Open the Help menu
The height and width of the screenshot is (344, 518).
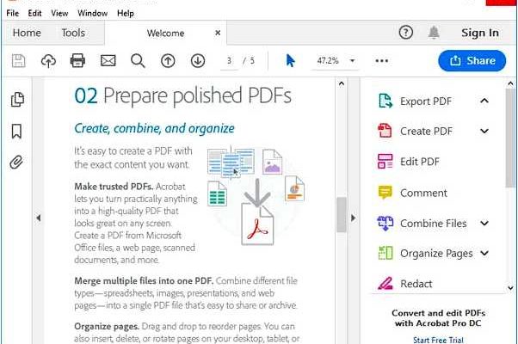tap(126, 13)
